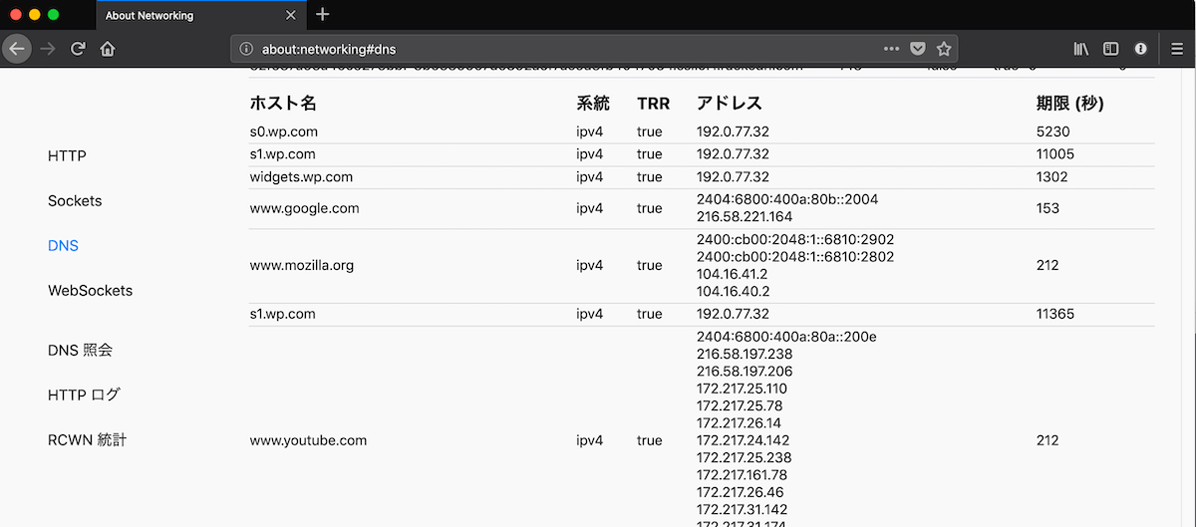Show site information icon in the URL bar
The height and width of the screenshot is (527, 1196).
[247, 48]
